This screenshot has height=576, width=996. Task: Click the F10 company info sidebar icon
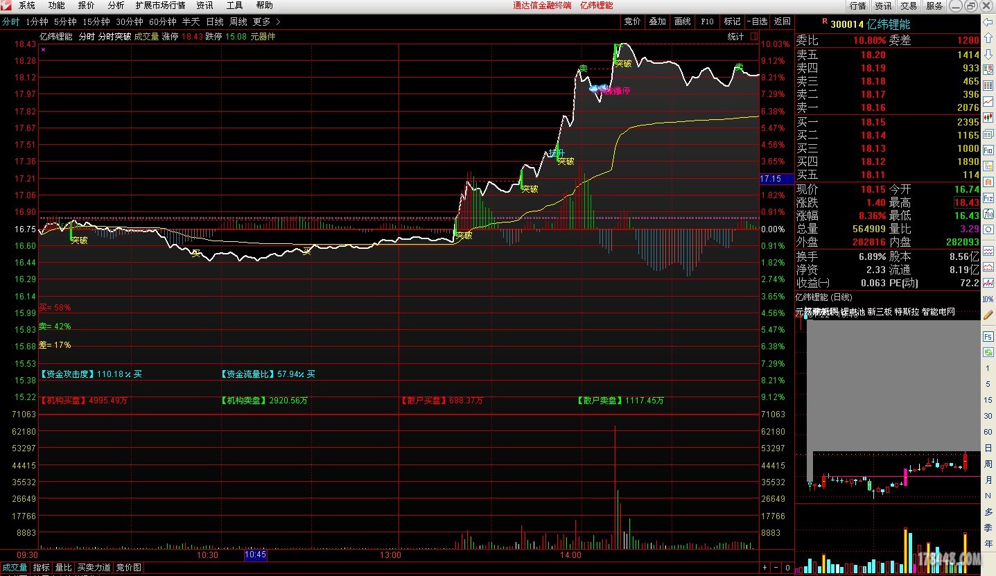tap(988, 150)
